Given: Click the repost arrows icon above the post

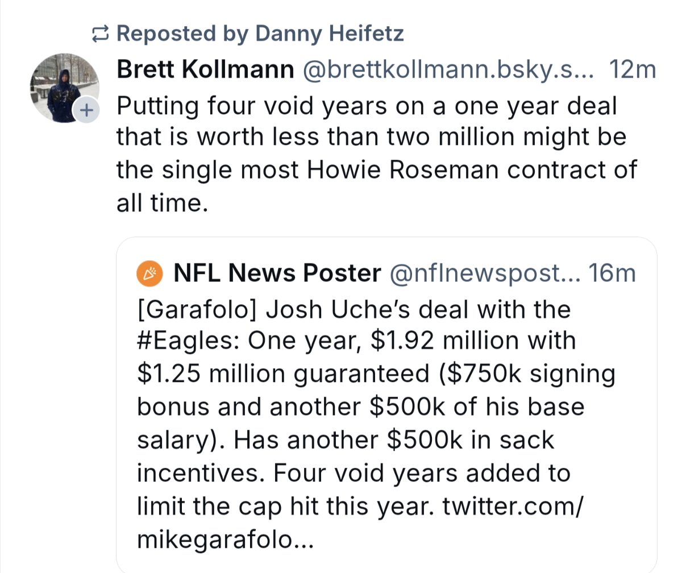Looking at the screenshot, I should pos(100,34).
